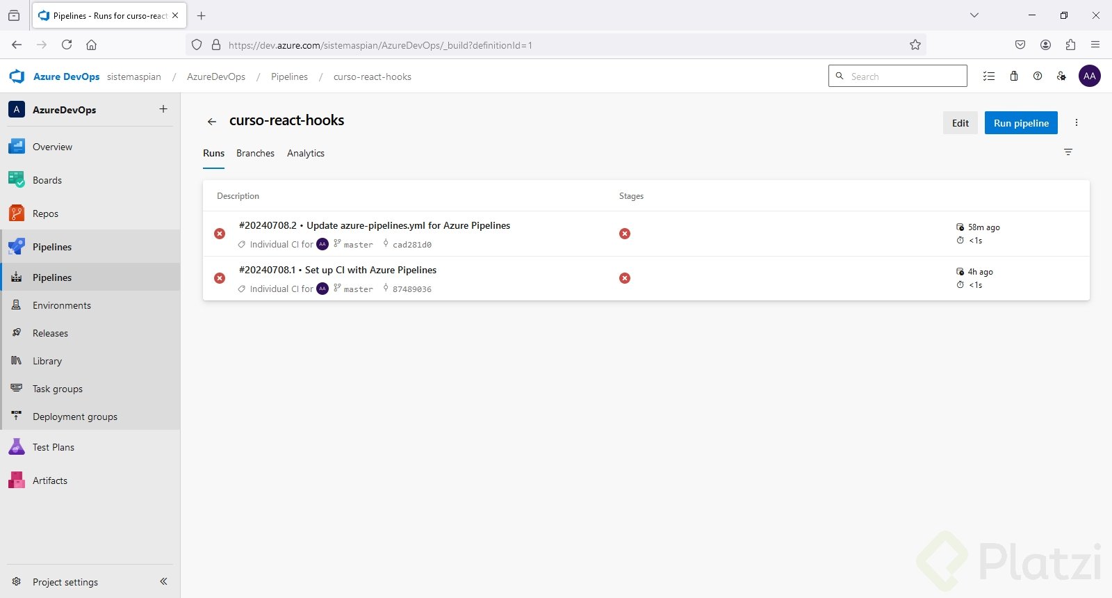Image resolution: width=1112 pixels, height=598 pixels.
Task: Open the help question mark icon
Action: 1038,76
